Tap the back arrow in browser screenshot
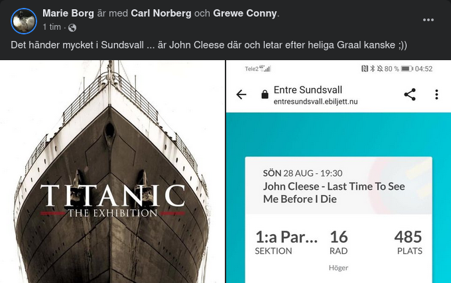451x283 pixels. pos(241,95)
